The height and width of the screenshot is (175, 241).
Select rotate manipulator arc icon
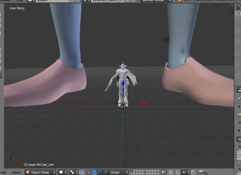(100, 172)
